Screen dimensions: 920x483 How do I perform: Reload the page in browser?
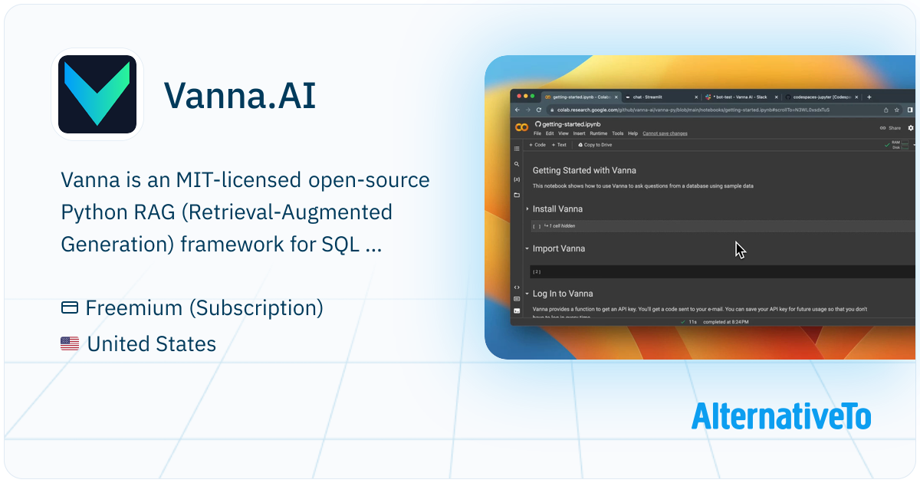coord(539,110)
